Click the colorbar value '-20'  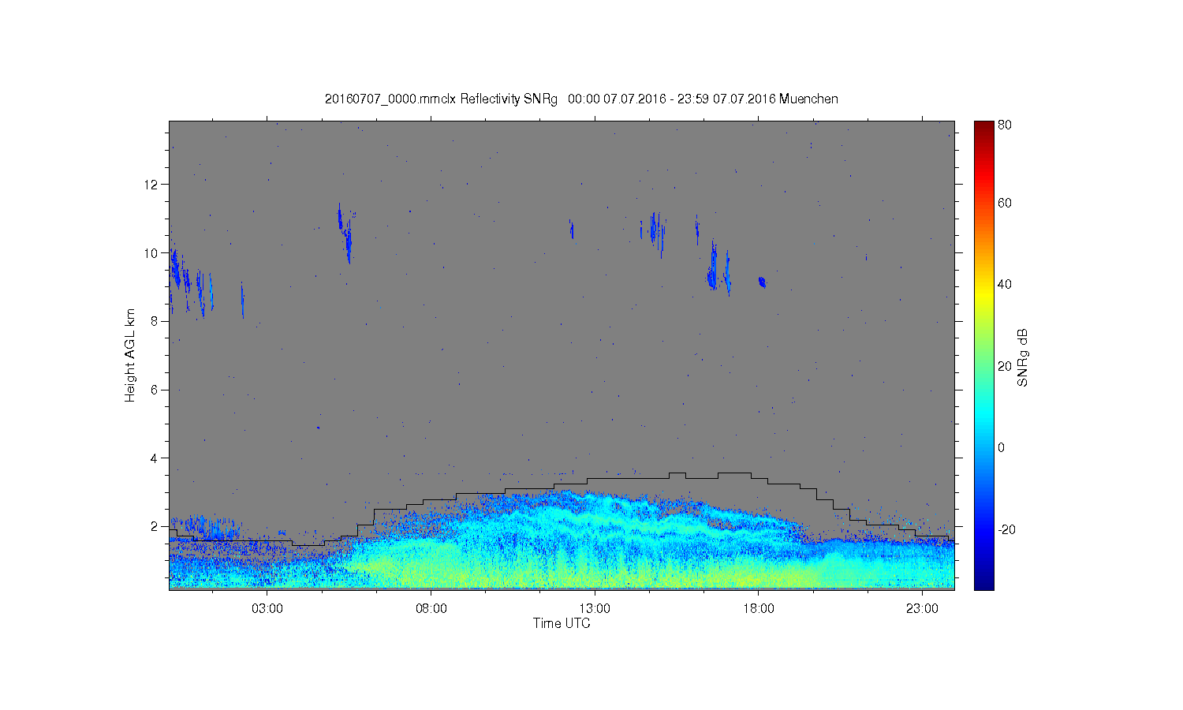coord(1006,529)
